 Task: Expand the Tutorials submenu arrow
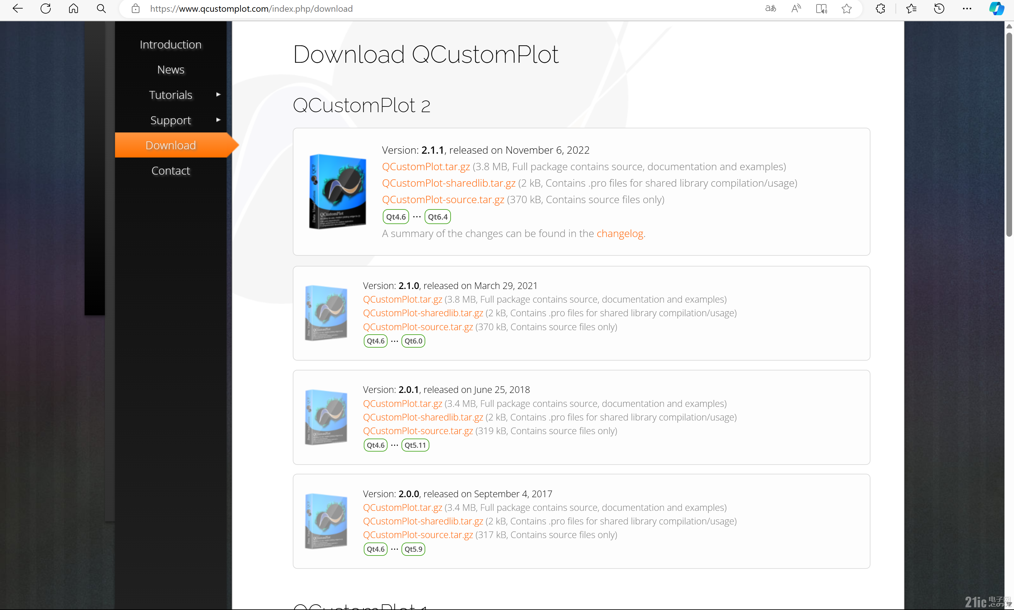pos(218,94)
